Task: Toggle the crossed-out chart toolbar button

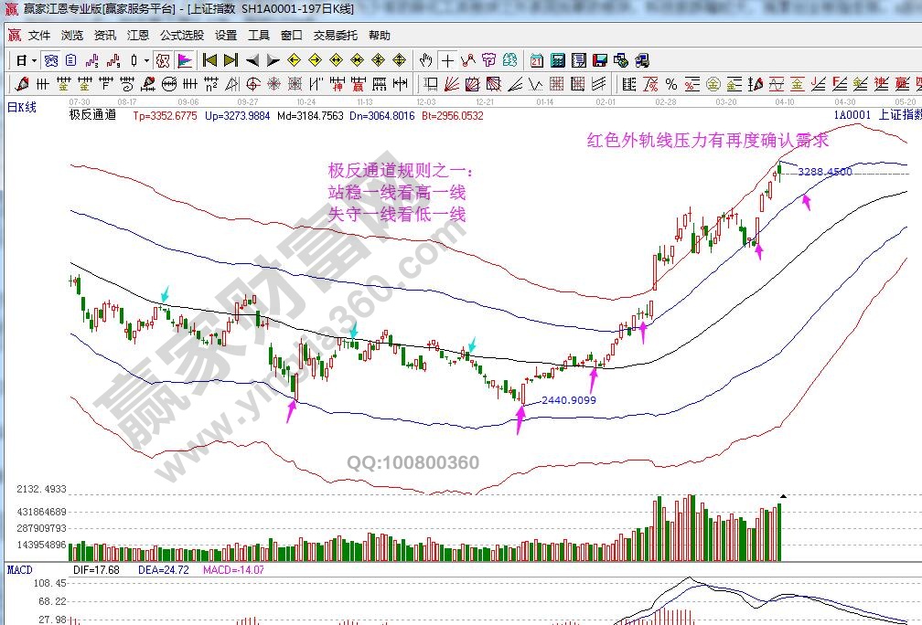Action: pos(162,60)
